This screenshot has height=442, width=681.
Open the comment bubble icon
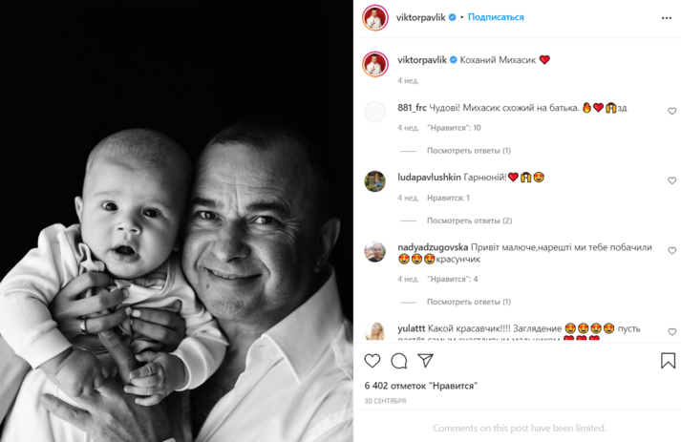pos(398,360)
